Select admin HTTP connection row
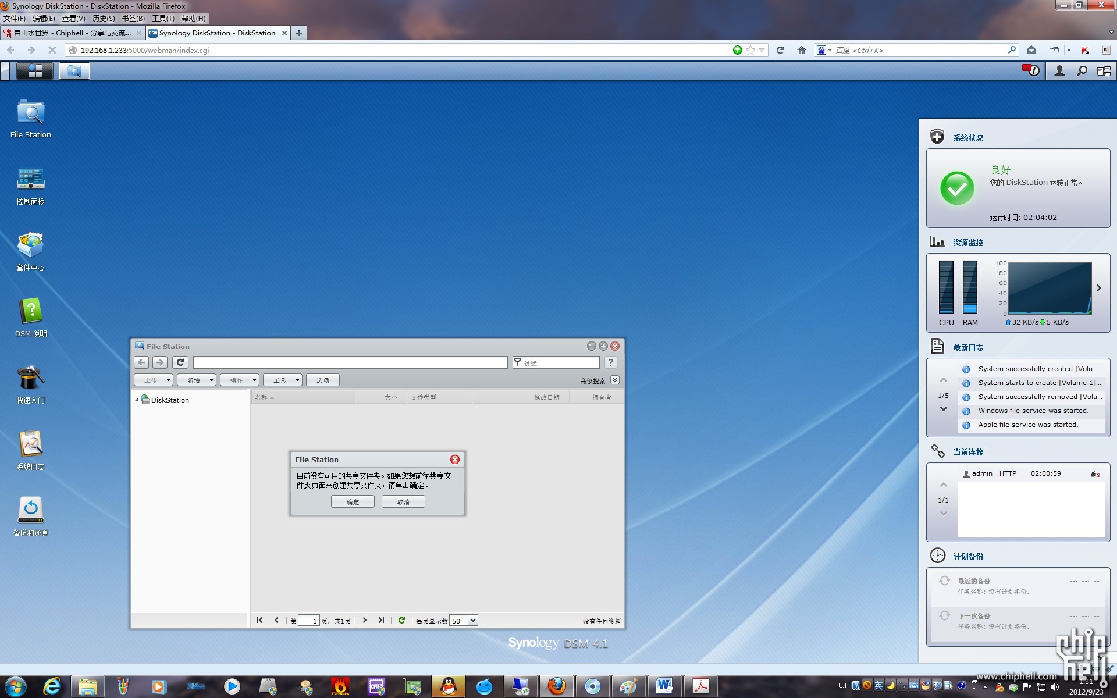Image resolution: width=1117 pixels, height=698 pixels. click(1031, 473)
